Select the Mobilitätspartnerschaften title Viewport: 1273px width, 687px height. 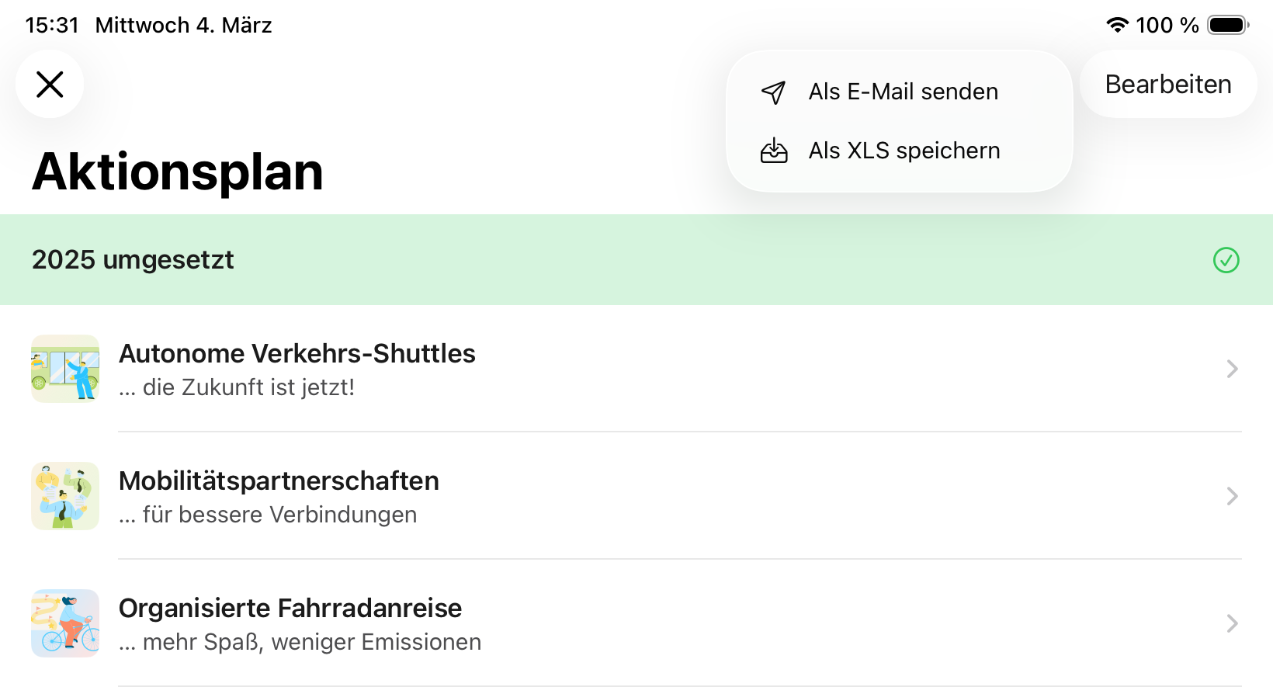[x=279, y=481]
